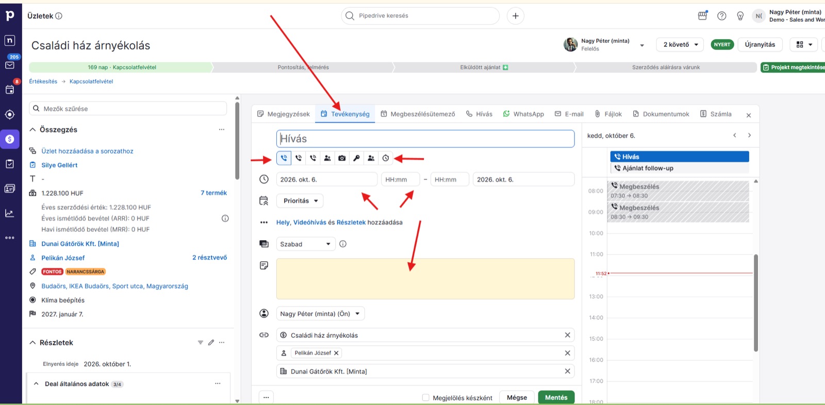Go to next day in calendar

click(749, 136)
